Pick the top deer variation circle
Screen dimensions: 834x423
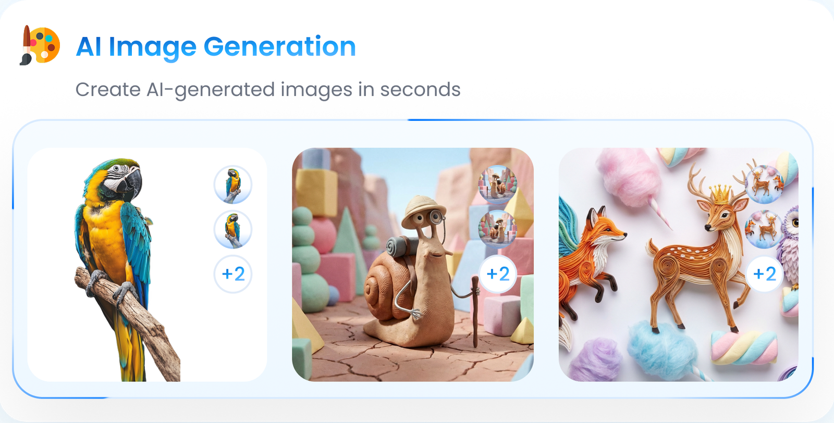765,184
